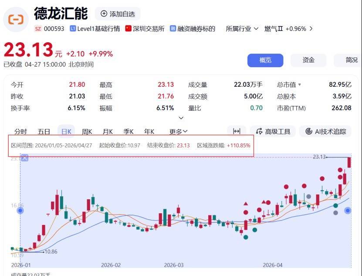Click the 德龙汇能 company logo icon
The image size is (362, 276).
[x=16, y=19]
